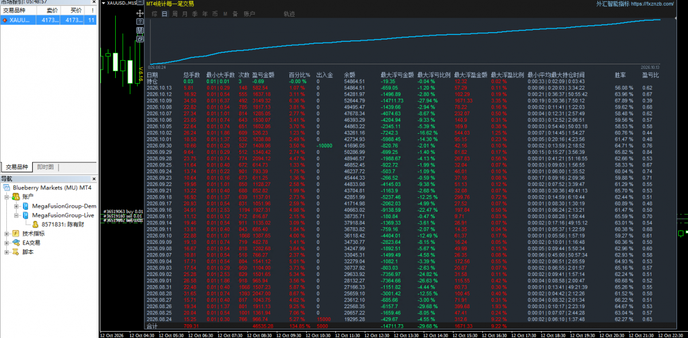The image size is (688, 338).
Task: Click the move (four-arrow) panel icon
Action: [140, 13]
